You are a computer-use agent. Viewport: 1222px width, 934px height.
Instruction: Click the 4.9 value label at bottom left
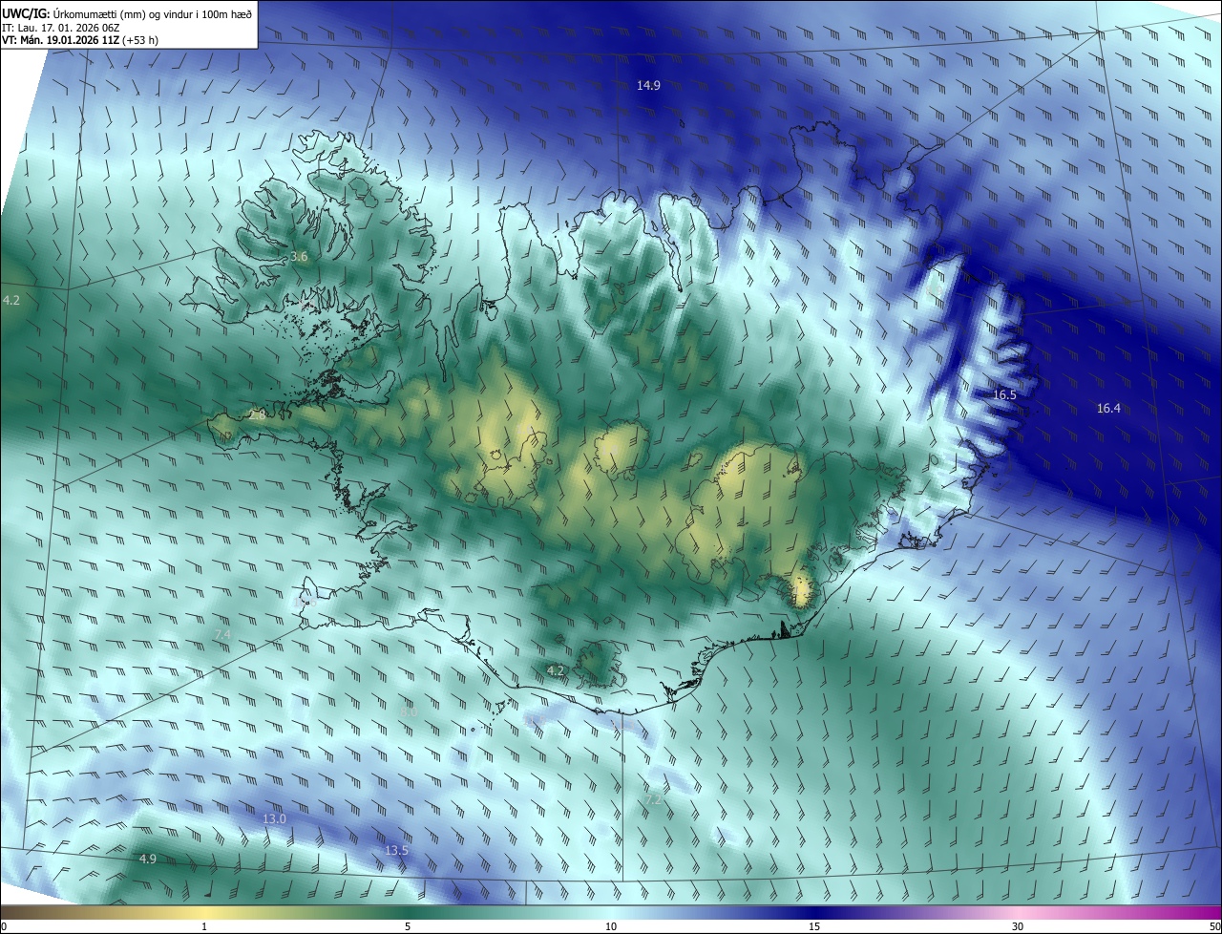(x=147, y=860)
